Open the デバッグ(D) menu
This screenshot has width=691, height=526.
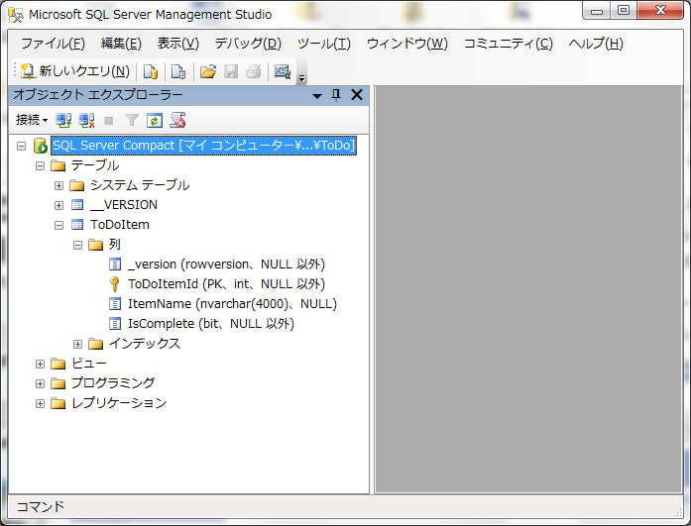(x=248, y=44)
